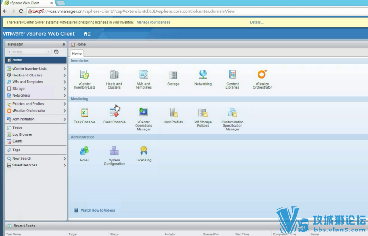Open Log Browser in the Navigator
The height and width of the screenshot is (236, 368).
tap(22, 134)
